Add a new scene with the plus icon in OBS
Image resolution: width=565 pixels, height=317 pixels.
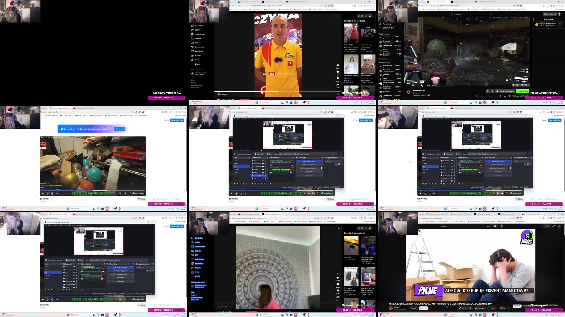coord(46,290)
